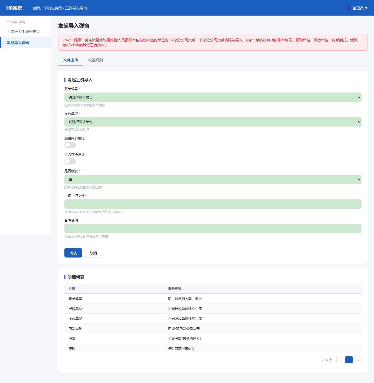Go to previous page in pagination
This screenshot has width=374, height=383.
(340, 360)
